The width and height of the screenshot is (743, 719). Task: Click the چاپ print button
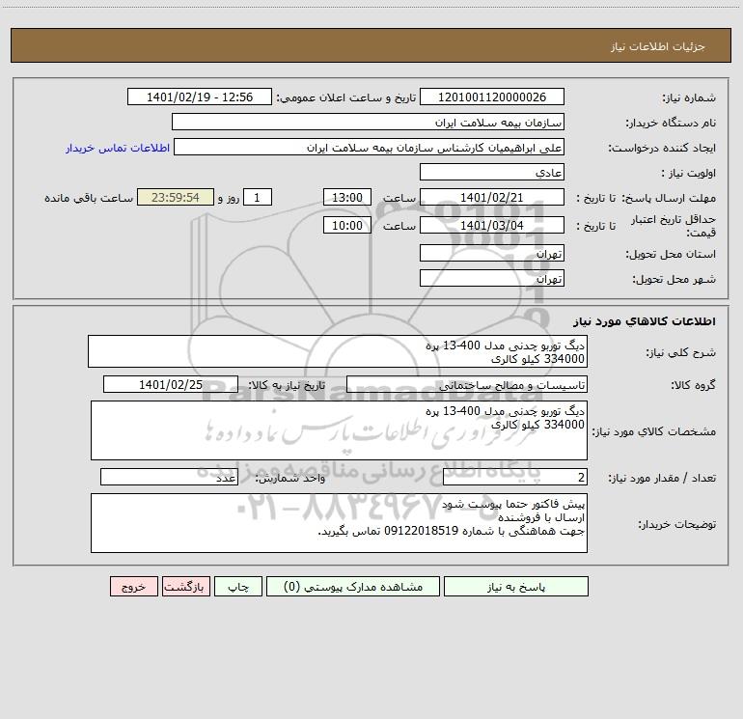238,587
